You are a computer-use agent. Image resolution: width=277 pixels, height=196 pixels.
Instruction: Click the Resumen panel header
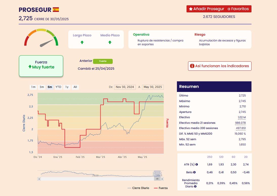point(214,87)
